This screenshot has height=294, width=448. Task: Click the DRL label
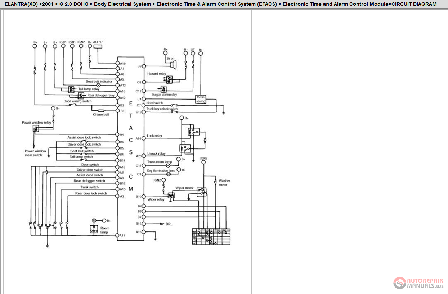click(169, 224)
